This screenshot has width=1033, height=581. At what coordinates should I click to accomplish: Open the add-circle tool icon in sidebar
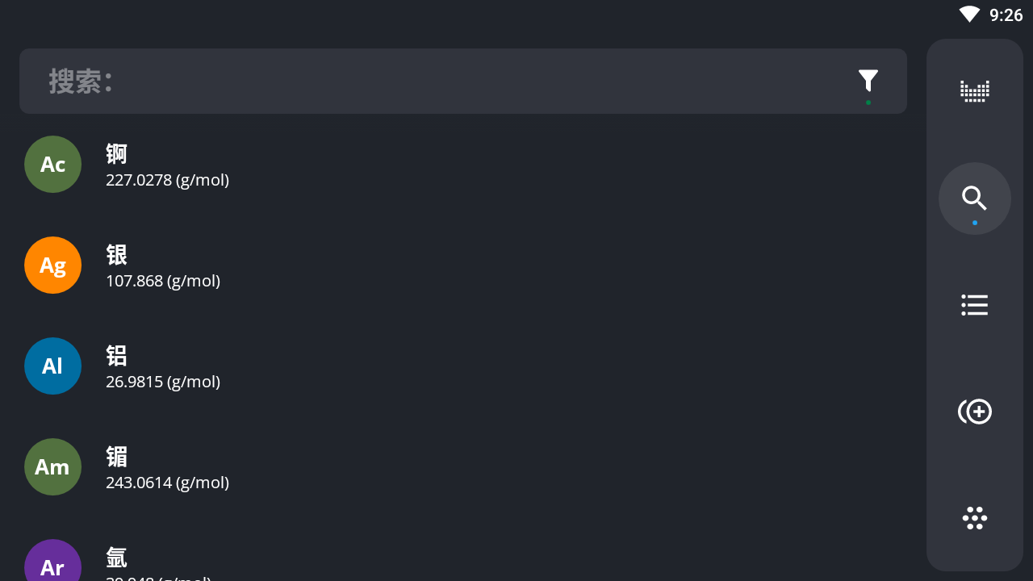pos(974,412)
